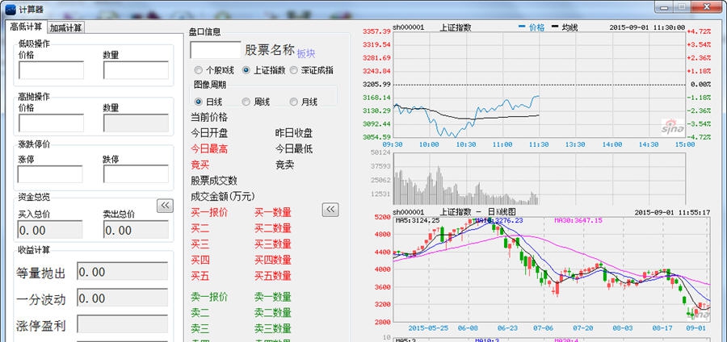Collapse chart panel with << button near 买一数量
Viewport: 727px width, 342px height.
(330, 210)
